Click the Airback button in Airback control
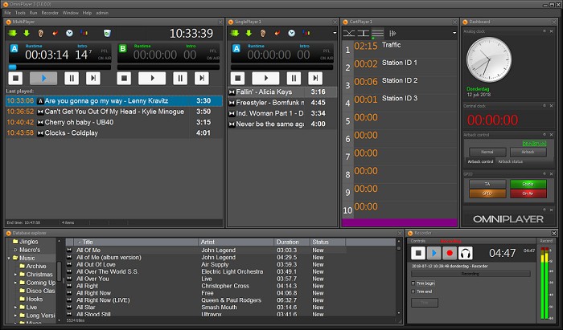 pyautogui.click(x=528, y=151)
